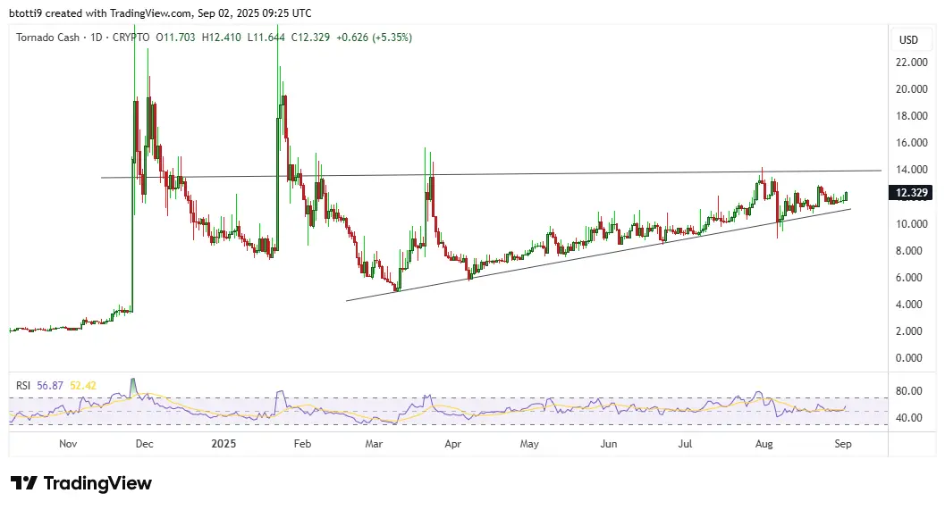Open the USD currency selector
The width and height of the screenshot is (945, 510).
point(909,39)
